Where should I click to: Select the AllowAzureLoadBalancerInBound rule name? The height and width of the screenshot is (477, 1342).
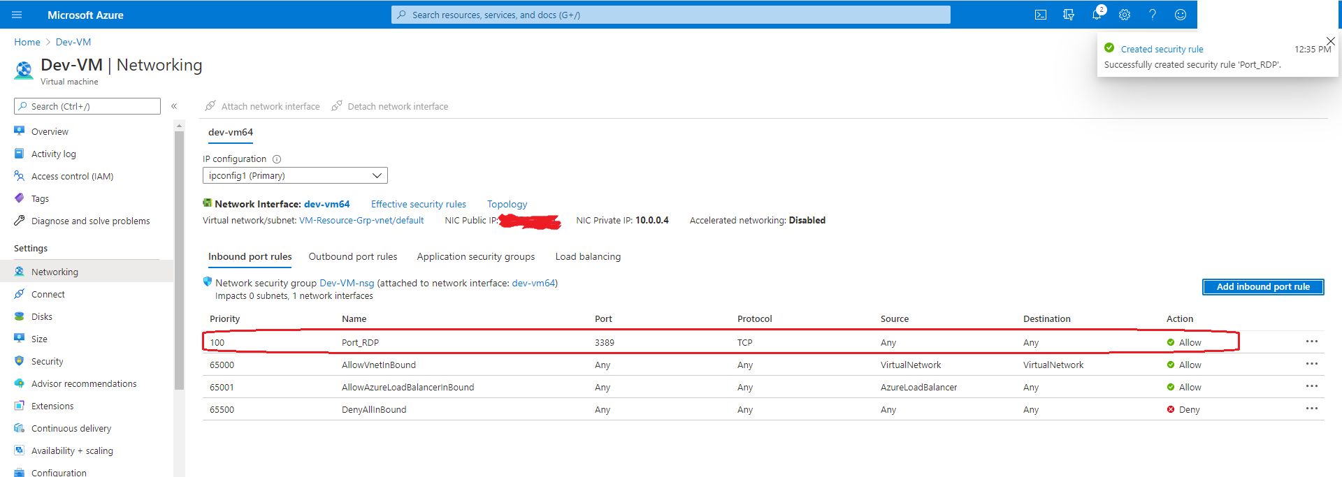click(x=407, y=387)
